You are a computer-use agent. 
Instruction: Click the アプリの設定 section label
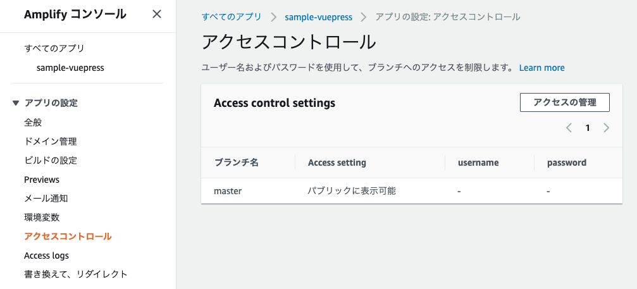click(x=51, y=103)
